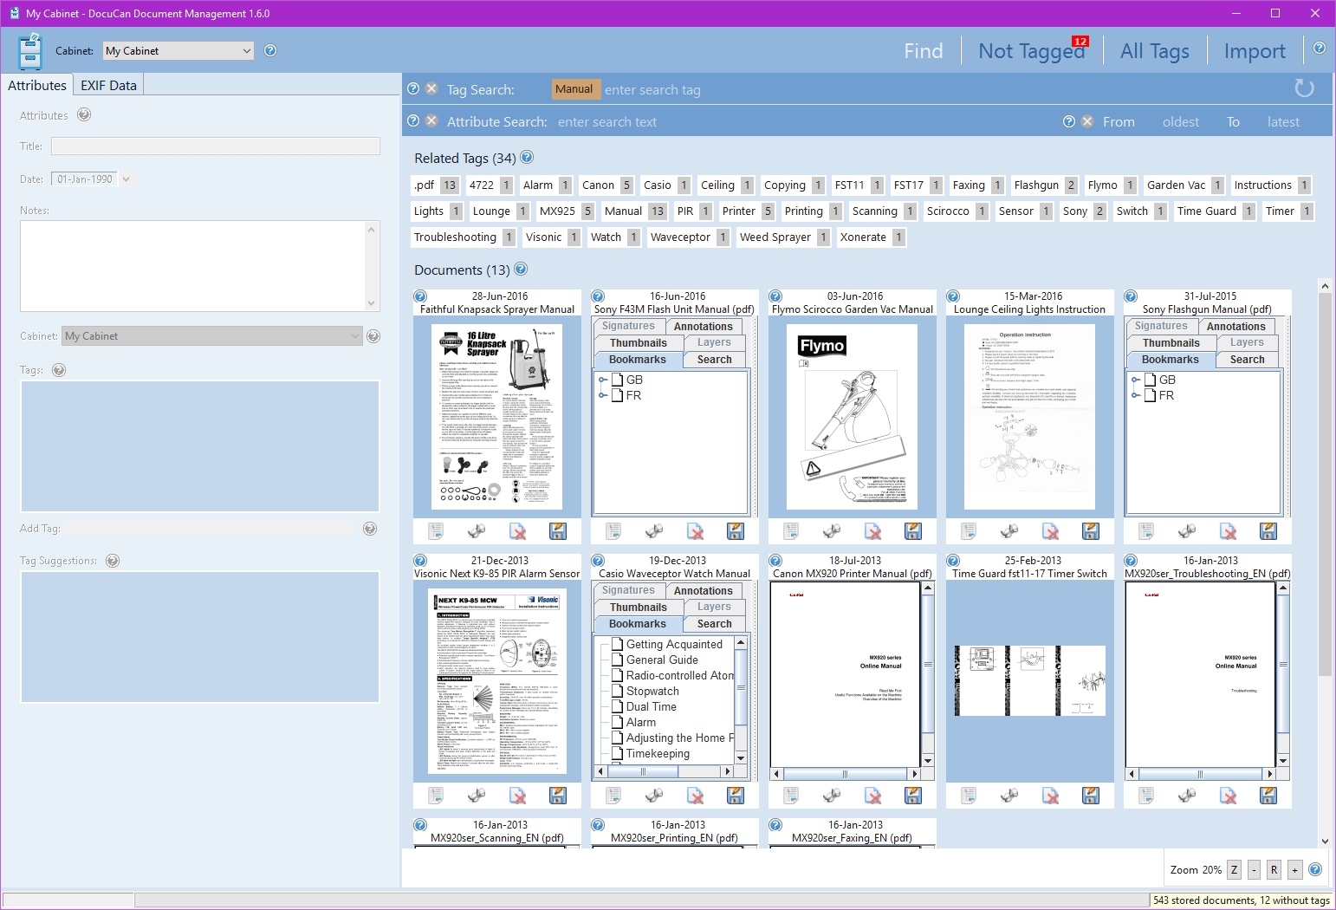Expand FR bookmark in Sony Flashgun Manual
The image size is (1336, 910).
click(x=1136, y=395)
